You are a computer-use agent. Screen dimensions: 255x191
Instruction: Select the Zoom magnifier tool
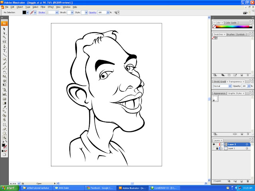pyautogui.click(x=4, y=137)
